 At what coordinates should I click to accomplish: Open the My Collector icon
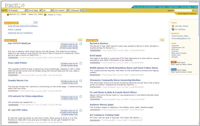click(x=172, y=29)
